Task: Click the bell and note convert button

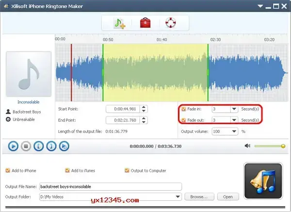Action: (263, 181)
